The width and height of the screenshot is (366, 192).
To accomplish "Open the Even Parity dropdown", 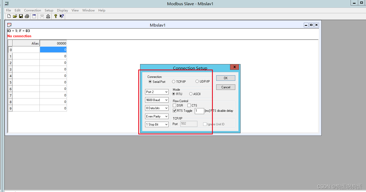I will pyautogui.click(x=157, y=116).
